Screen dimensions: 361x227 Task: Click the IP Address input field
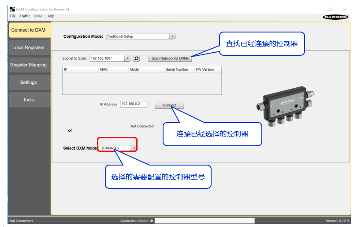pos(133,104)
